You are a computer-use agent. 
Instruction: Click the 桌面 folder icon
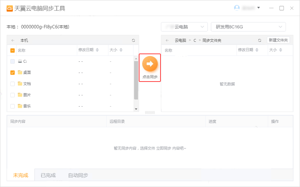tap(20, 72)
